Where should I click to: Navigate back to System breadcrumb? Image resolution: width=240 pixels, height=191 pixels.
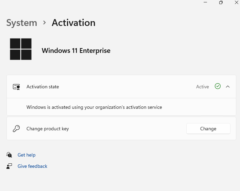[x=21, y=23]
